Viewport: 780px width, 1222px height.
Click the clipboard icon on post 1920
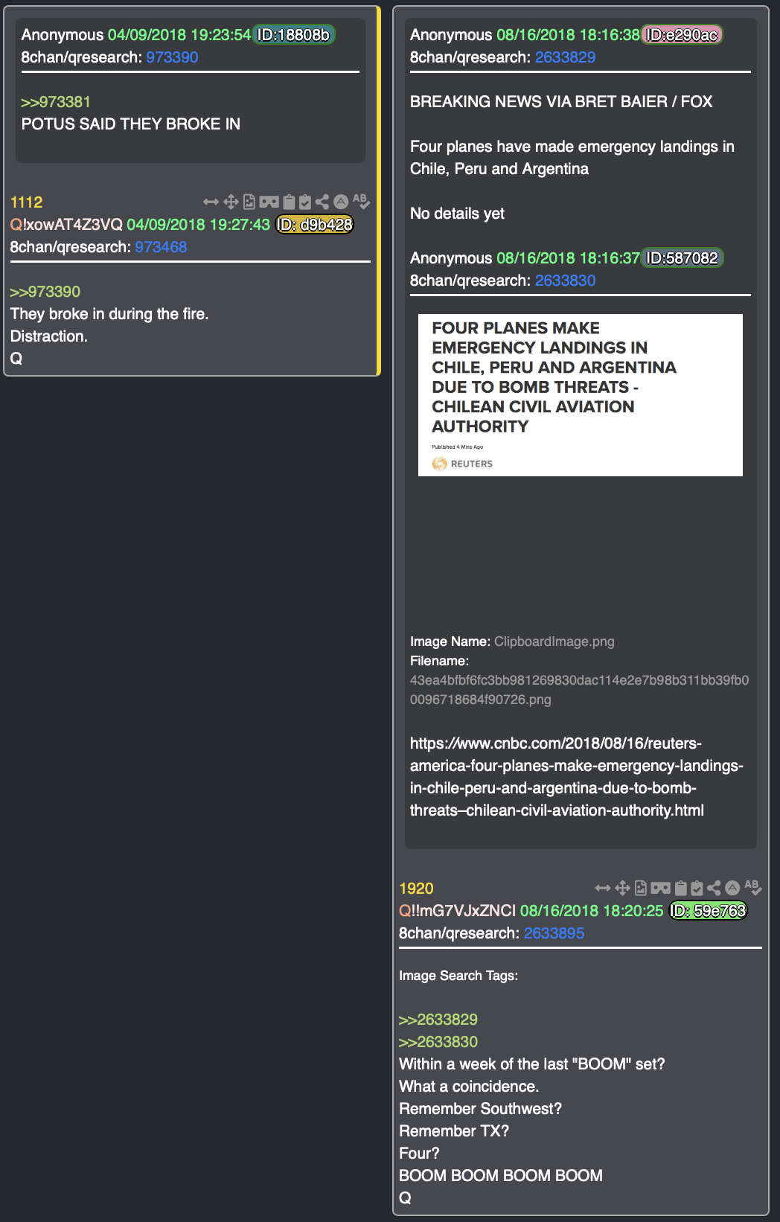coord(680,888)
